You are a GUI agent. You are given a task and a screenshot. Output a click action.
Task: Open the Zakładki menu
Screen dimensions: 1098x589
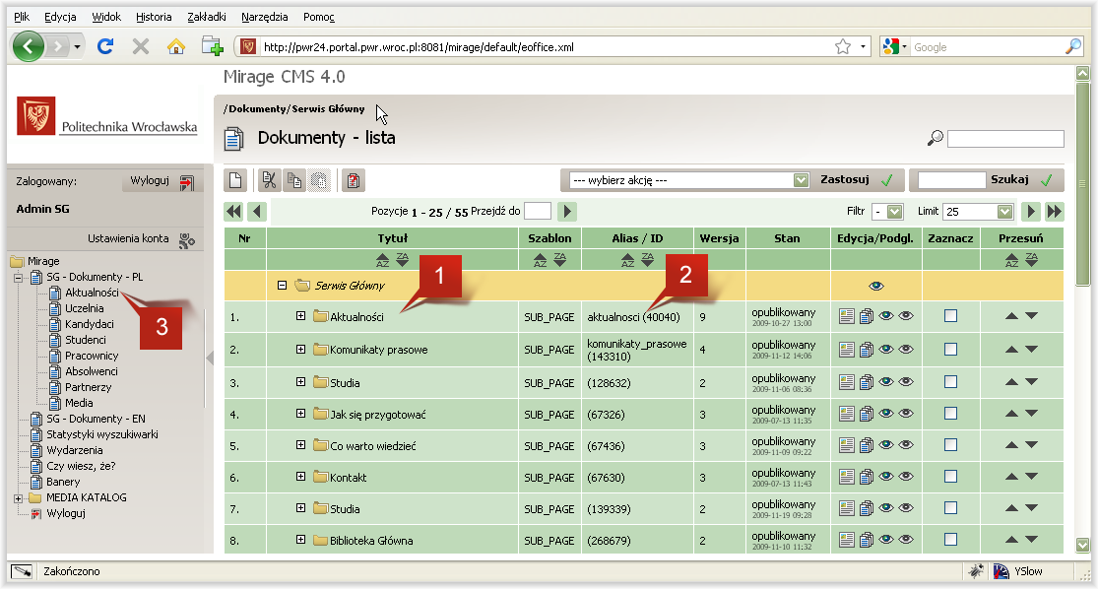click(x=207, y=17)
